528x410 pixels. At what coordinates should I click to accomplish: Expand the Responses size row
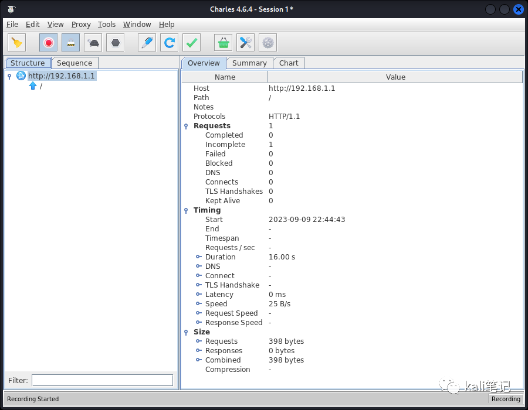199,350
